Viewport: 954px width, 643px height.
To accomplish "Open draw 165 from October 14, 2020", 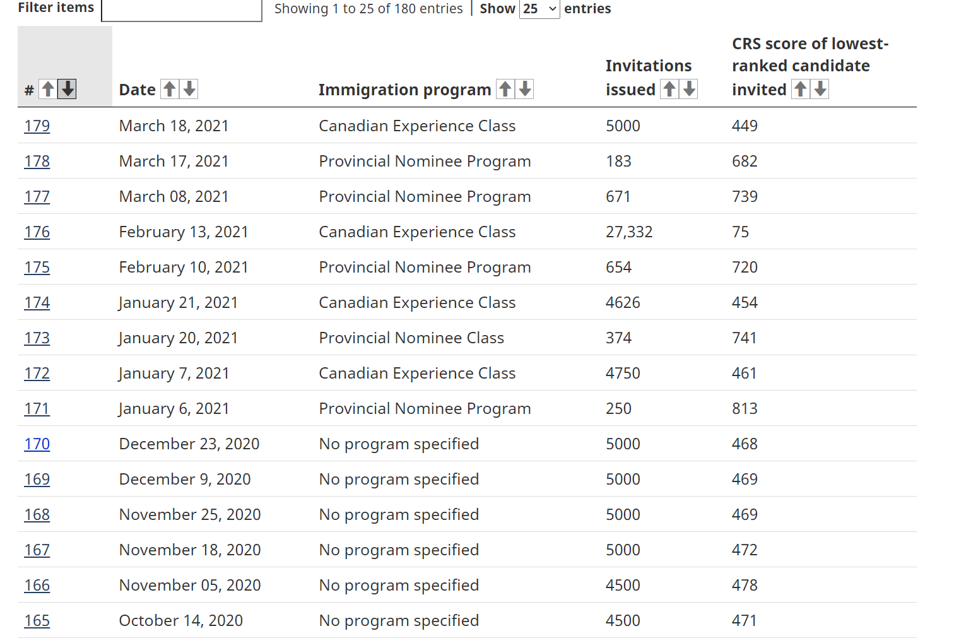I will (x=37, y=620).
